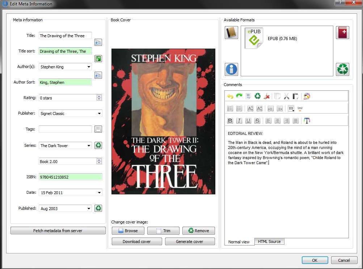The height and width of the screenshot is (269, 363).
Task: Focus the empty Tags field
Action: pyautogui.click(x=65, y=129)
